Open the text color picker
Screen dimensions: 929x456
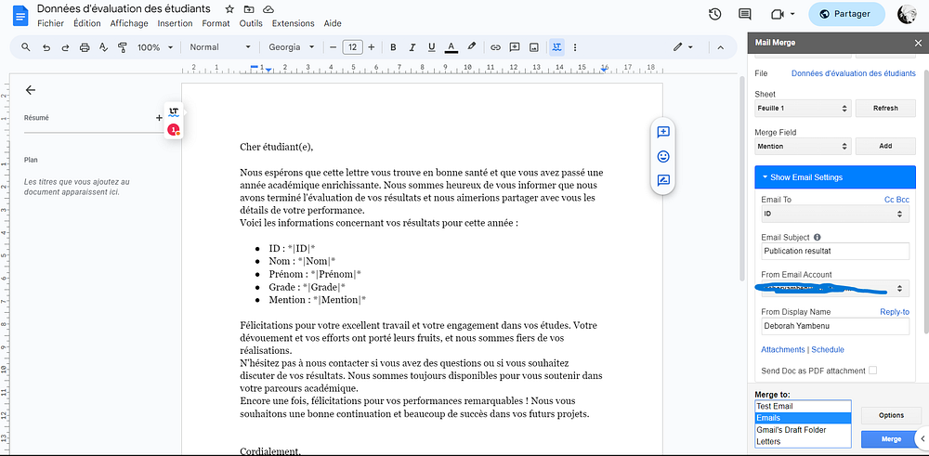(x=451, y=46)
